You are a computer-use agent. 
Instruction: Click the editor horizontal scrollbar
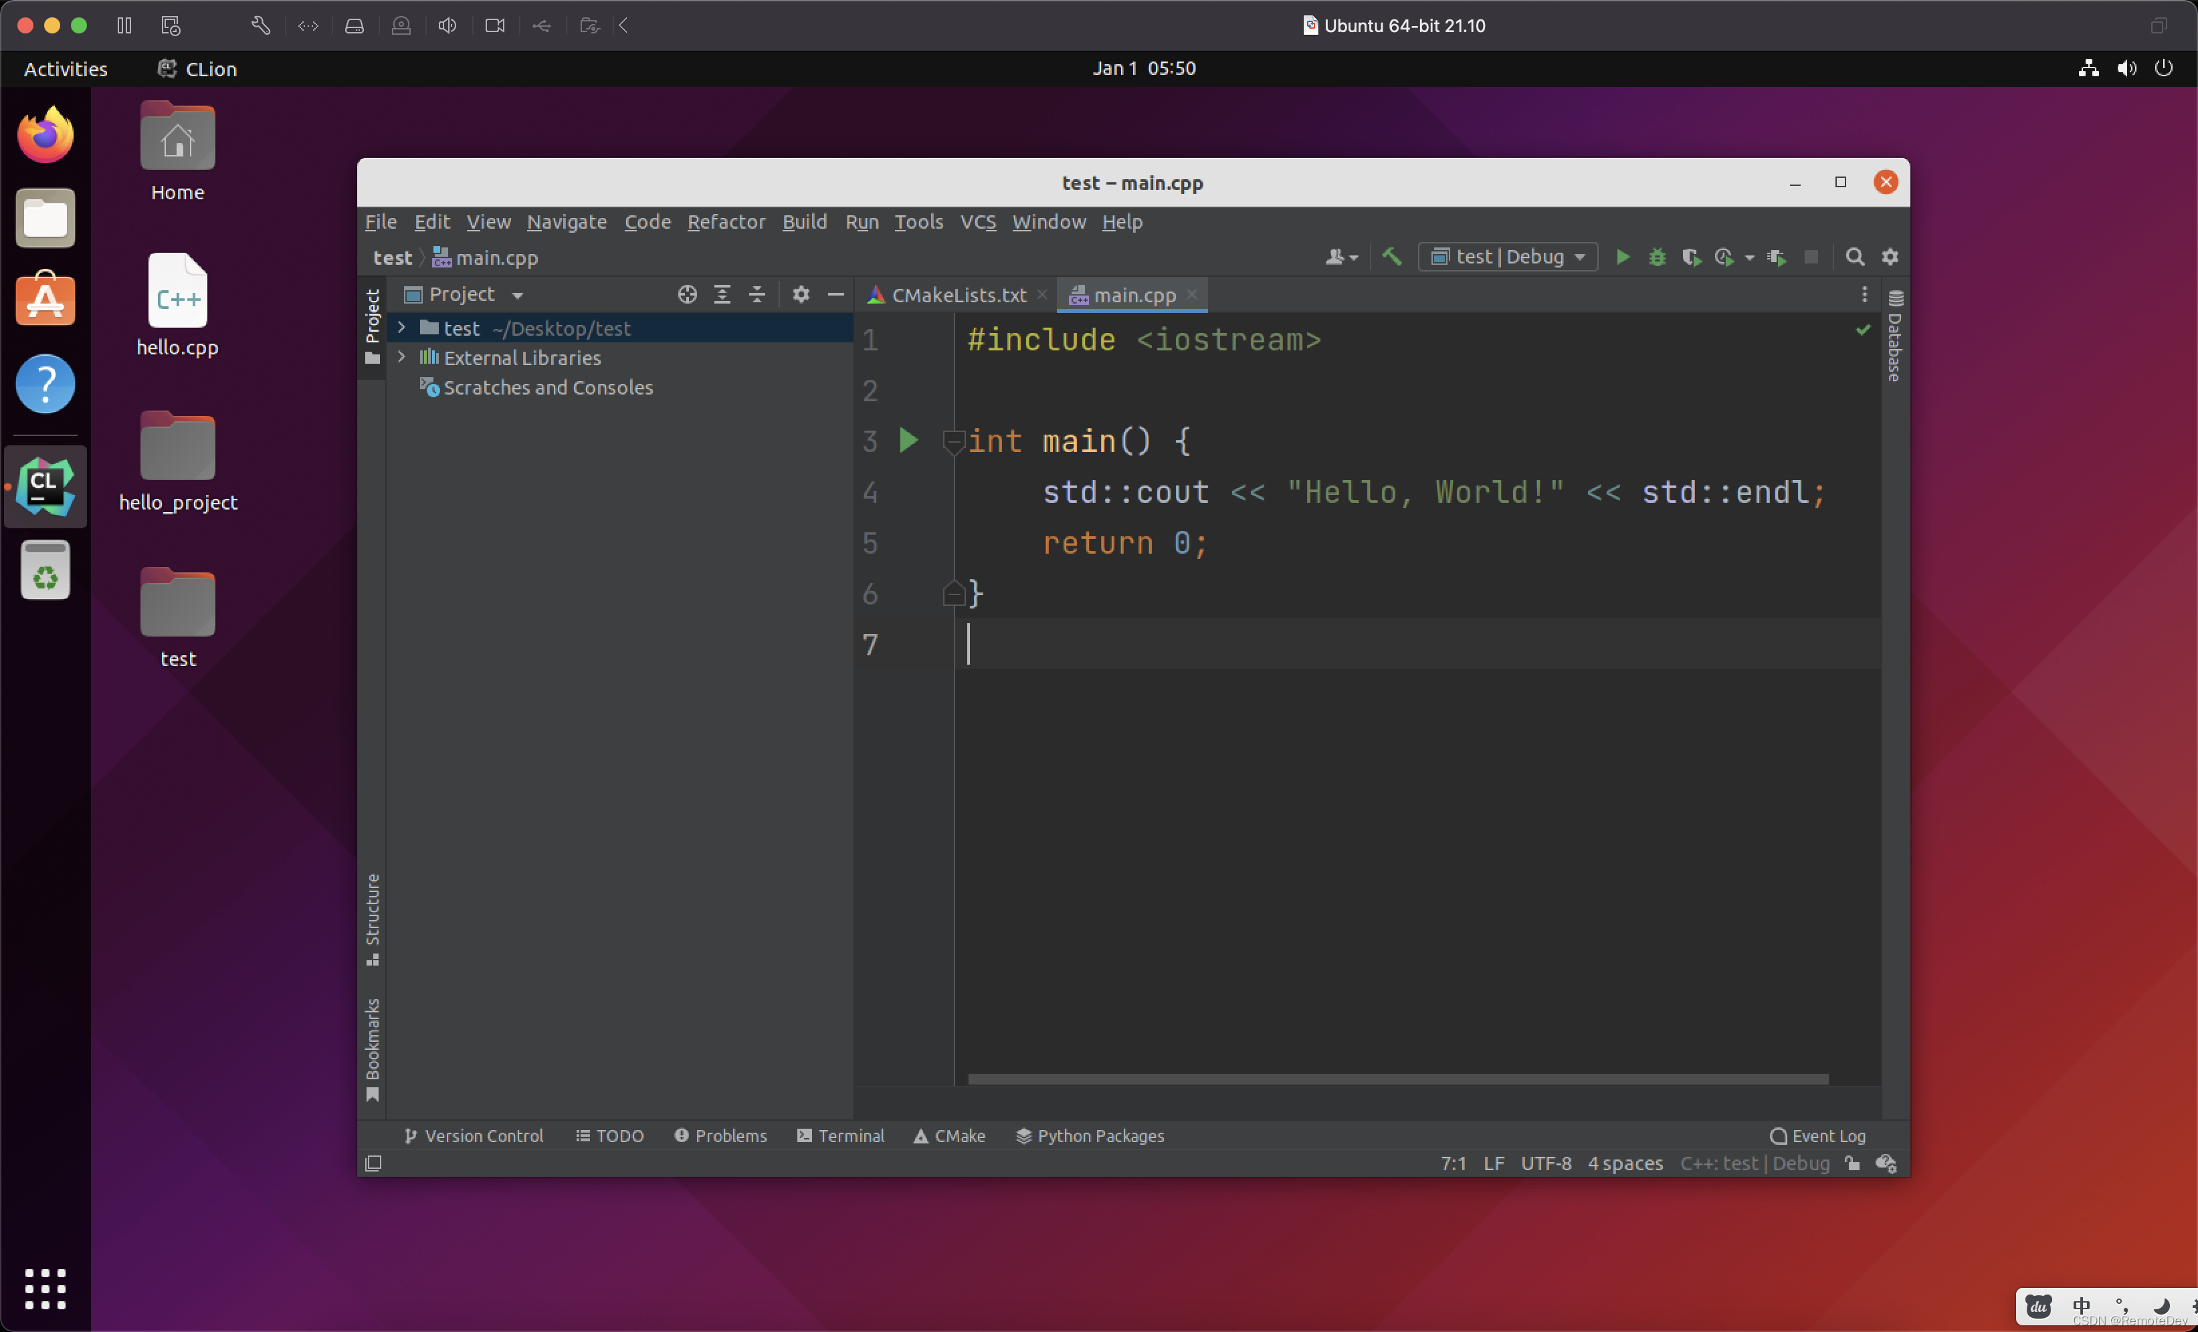point(1397,1079)
